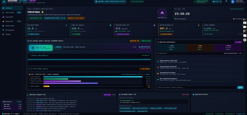Toggle the Optical OFF switch
The width and height of the screenshot is (247, 115).
pyautogui.click(x=135, y=41)
